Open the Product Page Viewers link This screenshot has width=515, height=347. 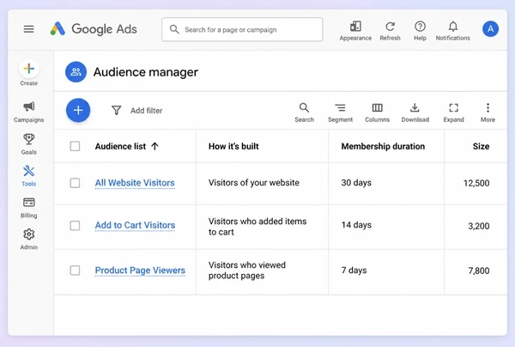[x=140, y=270]
